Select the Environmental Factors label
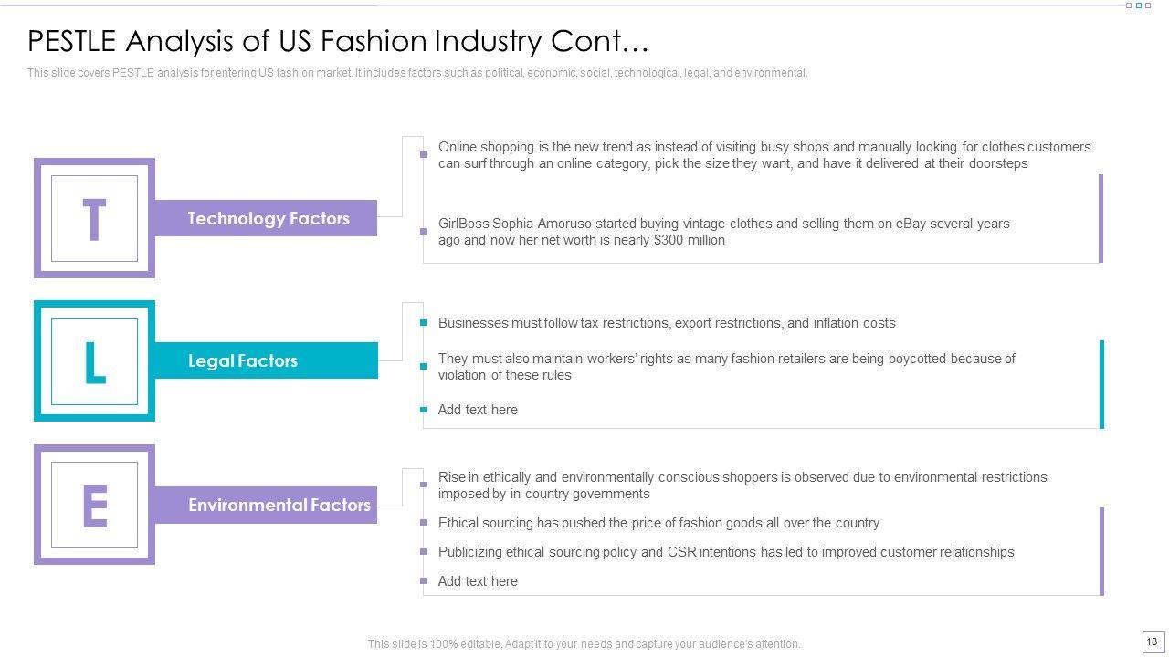The width and height of the screenshot is (1169, 657). tap(279, 505)
